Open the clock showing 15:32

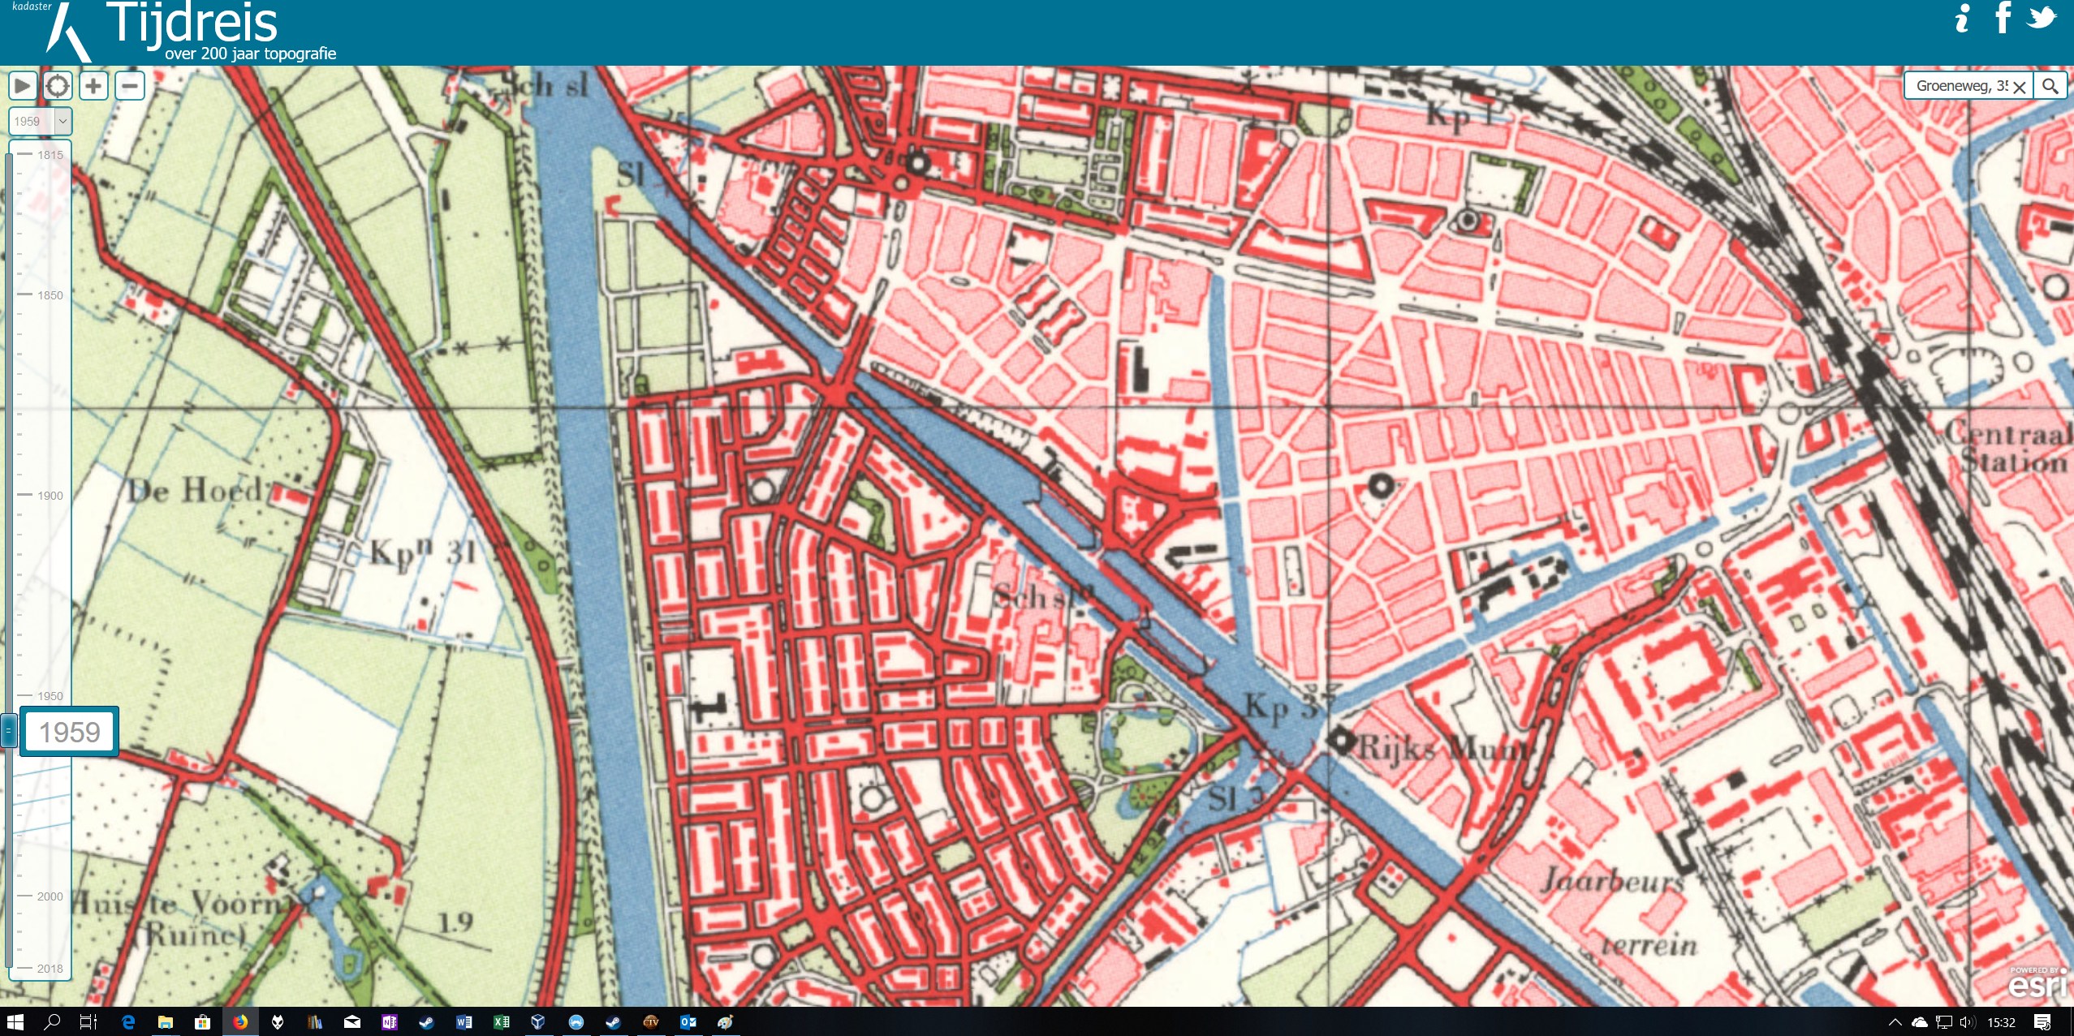[x=2002, y=1022]
